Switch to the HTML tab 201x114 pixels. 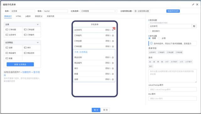click(19, 16)
